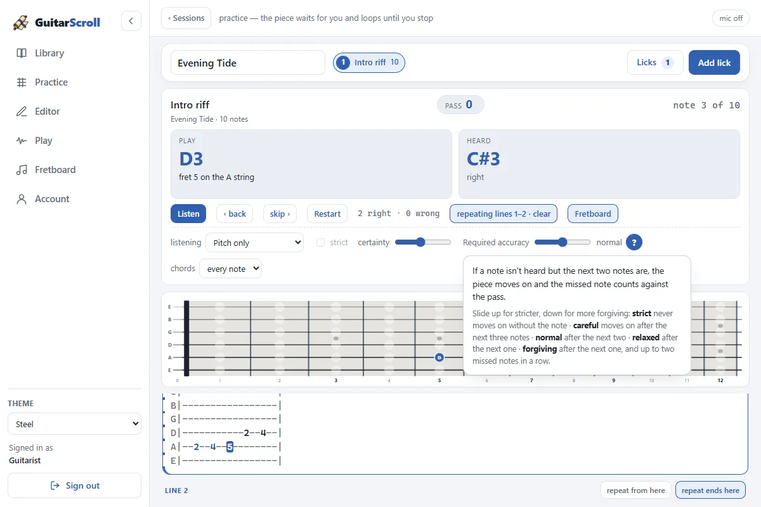The height and width of the screenshot is (507, 761).
Task: Click the back note button
Action: click(235, 214)
